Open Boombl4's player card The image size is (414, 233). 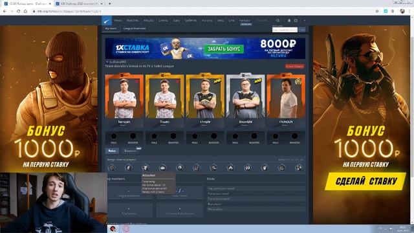click(x=246, y=99)
